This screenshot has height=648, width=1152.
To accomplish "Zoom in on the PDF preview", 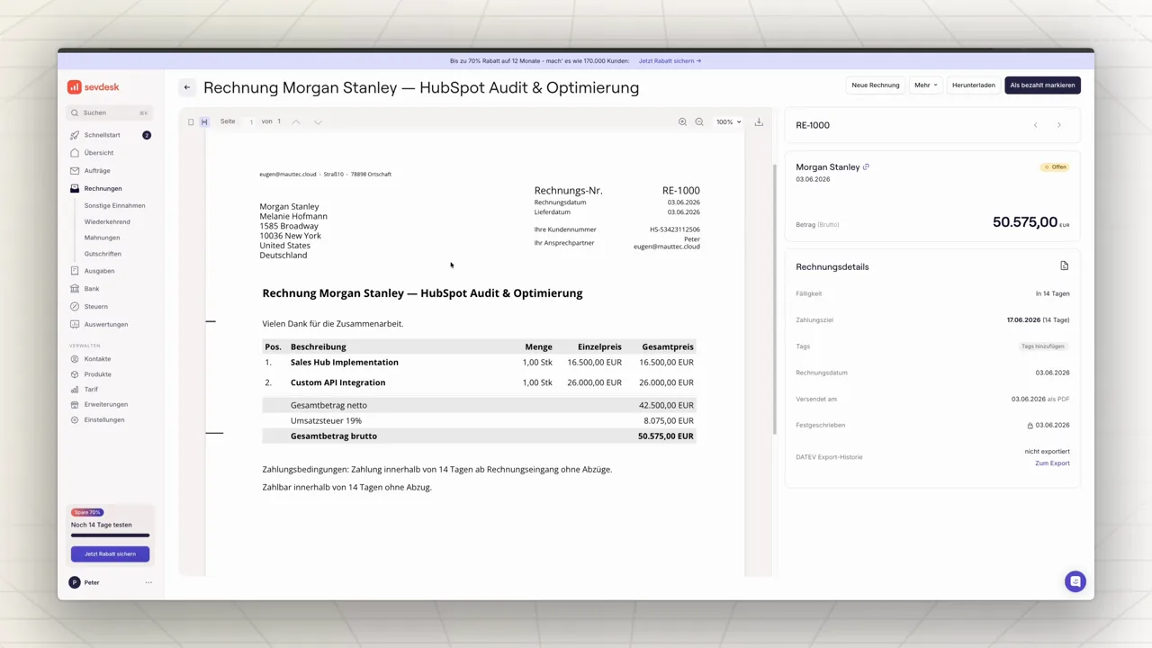I will coord(682,121).
